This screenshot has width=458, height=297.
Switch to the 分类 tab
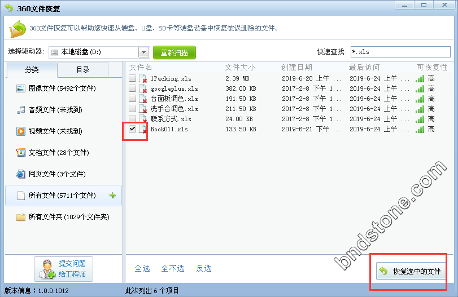tap(32, 70)
